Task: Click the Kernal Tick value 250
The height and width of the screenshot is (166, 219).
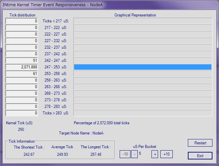Action: [x=21, y=129]
